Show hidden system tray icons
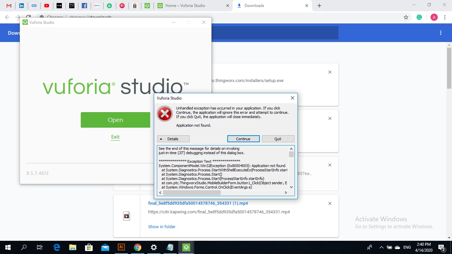The width and height of the screenshot is (452, 254). [x=381, y=247]
